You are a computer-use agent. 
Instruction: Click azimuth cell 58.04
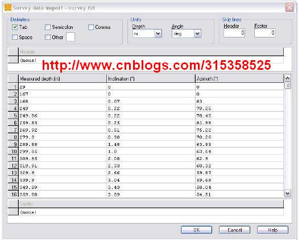(x=239, y=187)
